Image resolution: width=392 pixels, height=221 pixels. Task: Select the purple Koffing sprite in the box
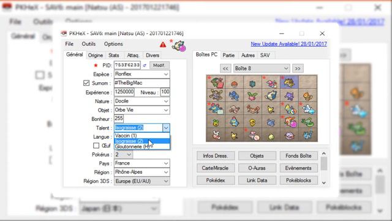[290, 136]
